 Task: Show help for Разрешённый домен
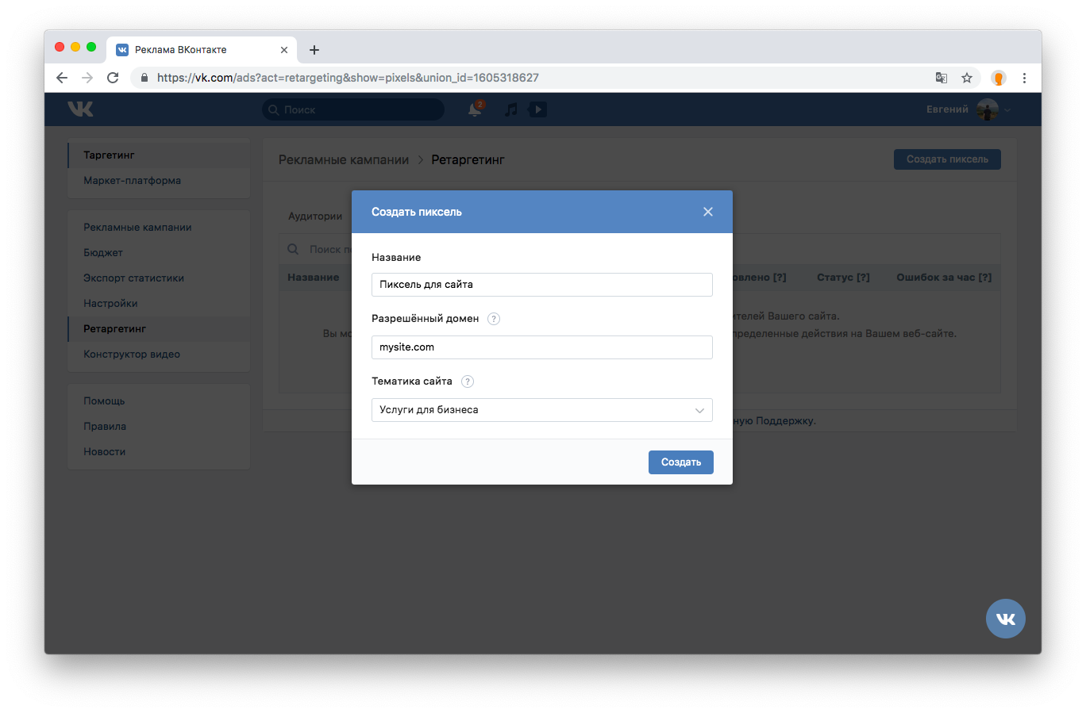pos(494,319)
